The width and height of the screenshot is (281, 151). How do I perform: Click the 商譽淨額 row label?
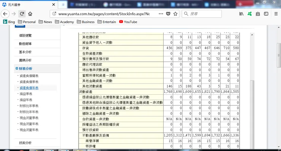[92, 141]
